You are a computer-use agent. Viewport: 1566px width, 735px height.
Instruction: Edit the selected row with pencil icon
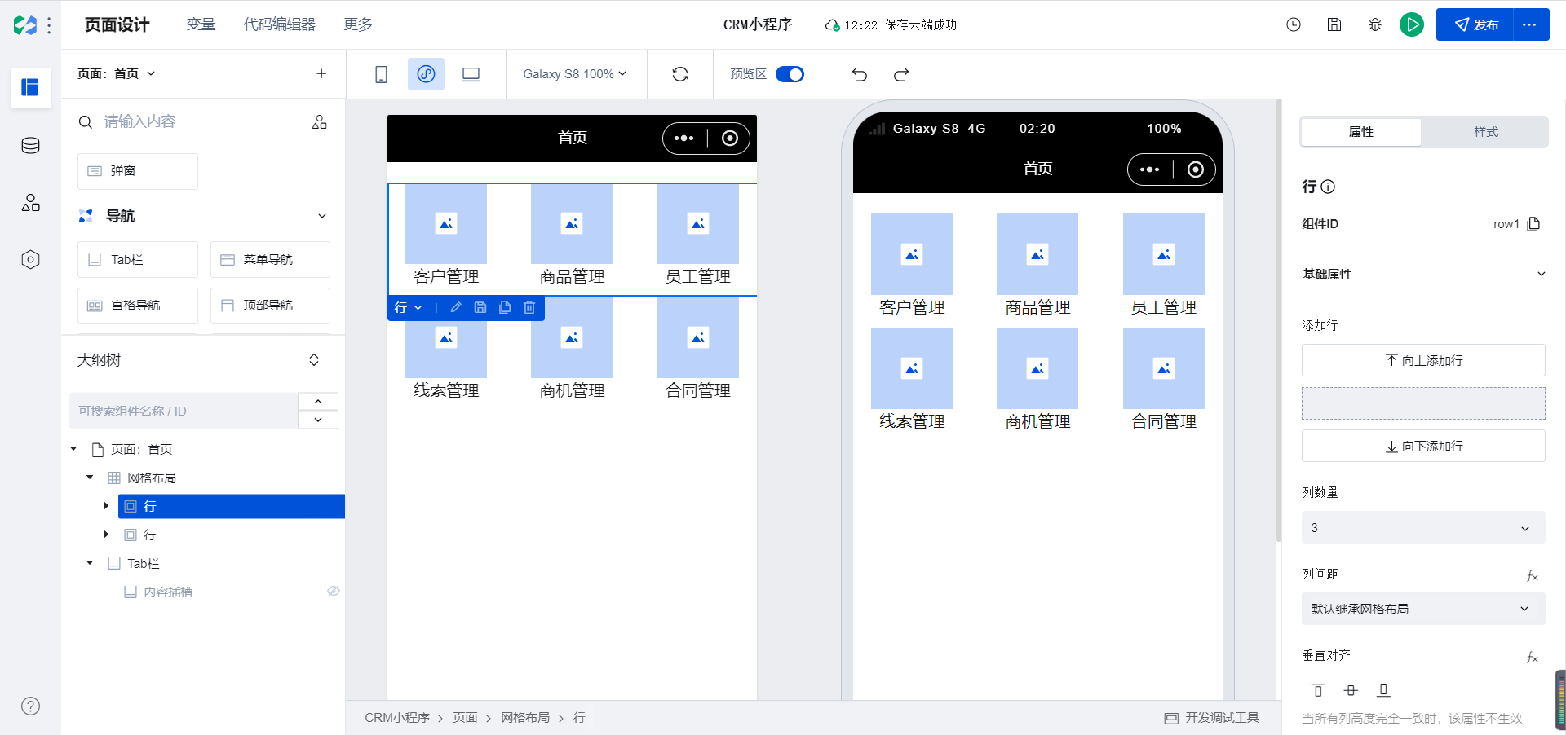coord(456,307)
